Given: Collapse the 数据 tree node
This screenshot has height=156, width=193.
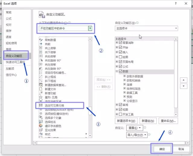Looking at the screenshot, I should (117, 71).
